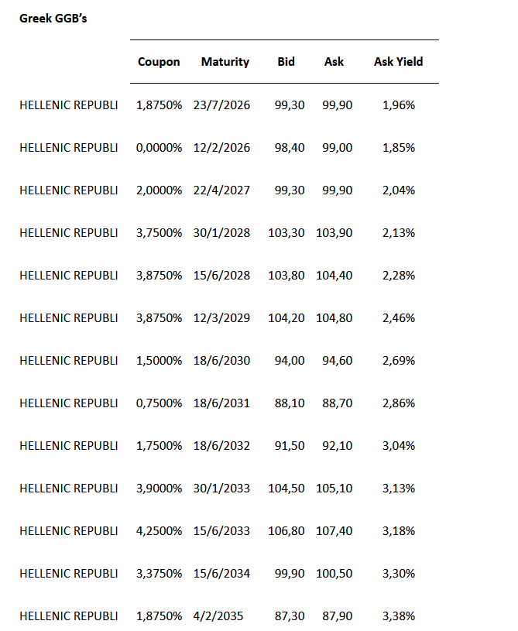Click the Greek GGB's title

click(x=53, y=18)
